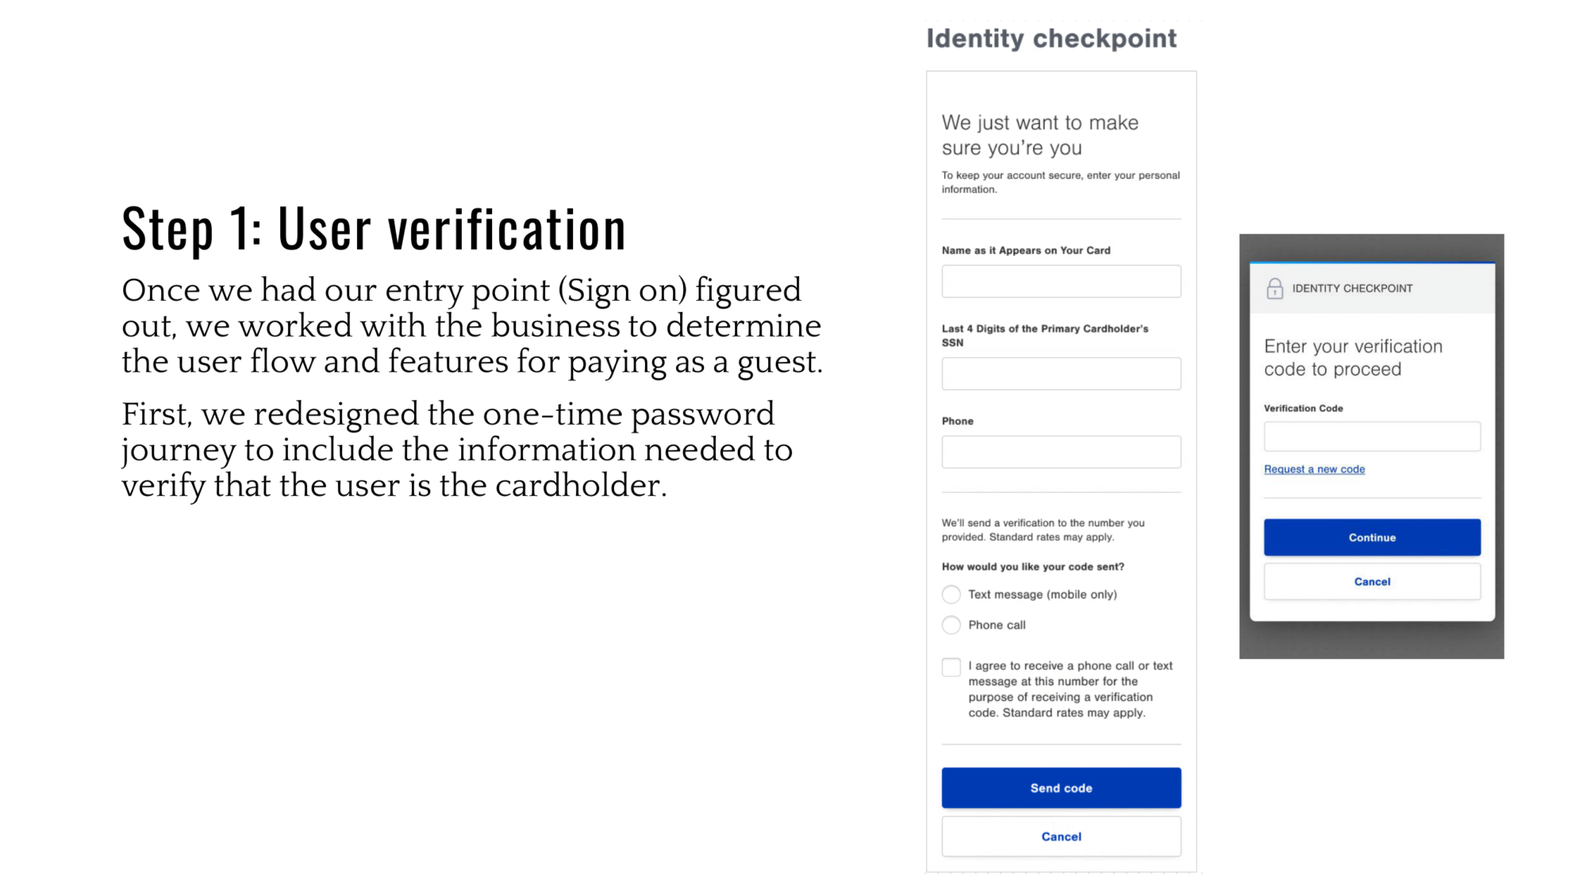
Task: Click the lock icon beside Identity Checkpoint
Action: (x=1274, y=288)
